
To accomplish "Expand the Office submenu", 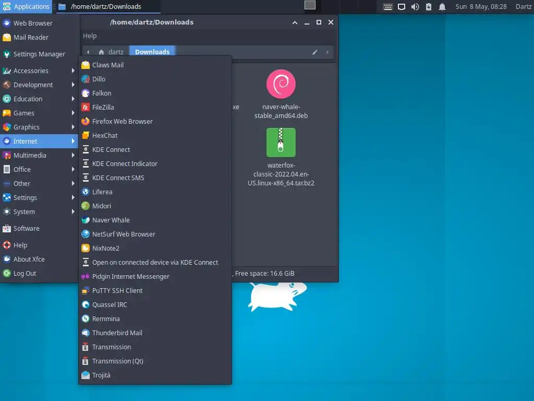I will (x=39, y=170).
